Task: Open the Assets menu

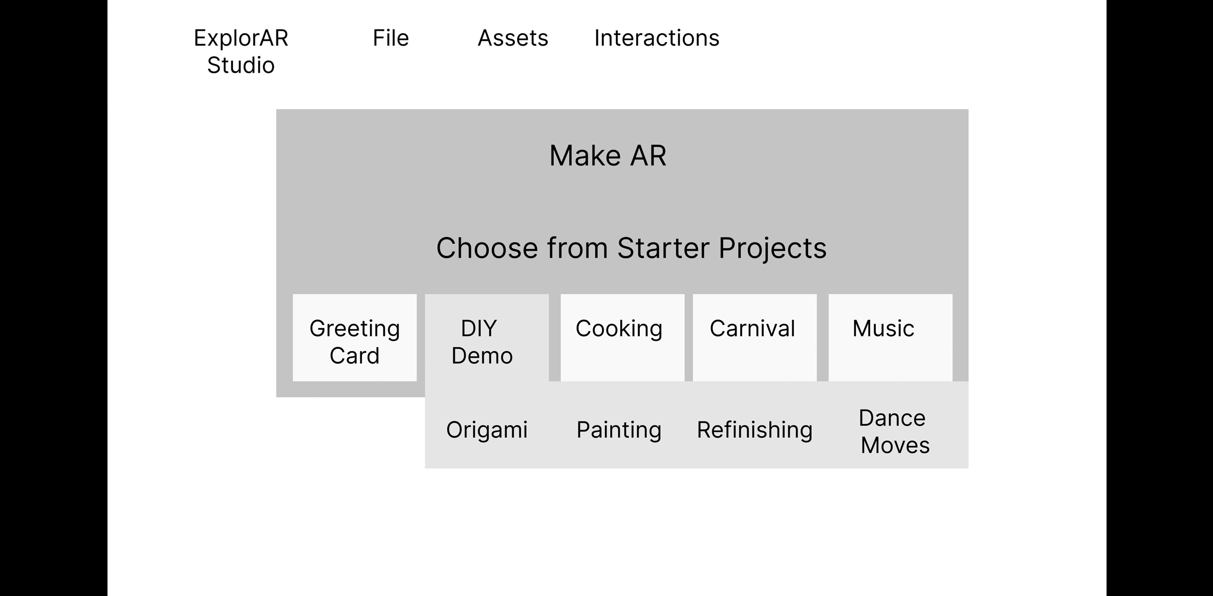Action: (513, 38)
